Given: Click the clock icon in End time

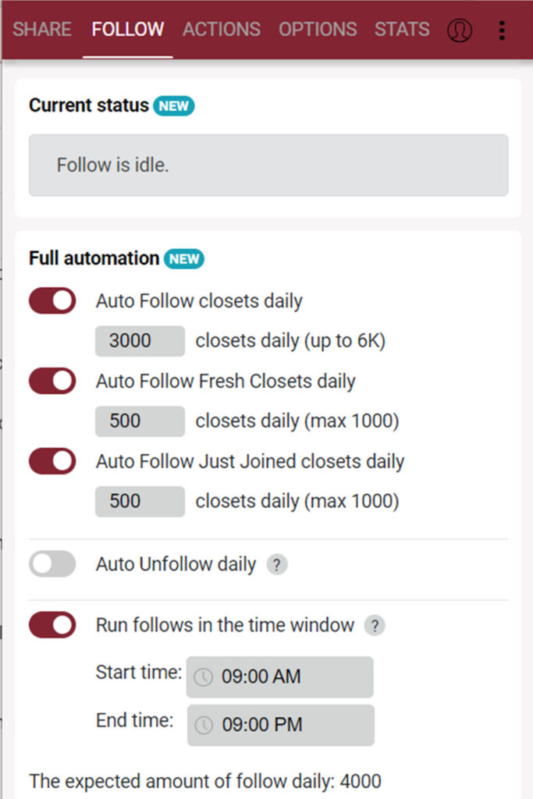Looking at the screenshot, I should (204, 725).
